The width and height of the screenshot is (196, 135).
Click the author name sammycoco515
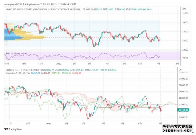(x=12, y=4)
